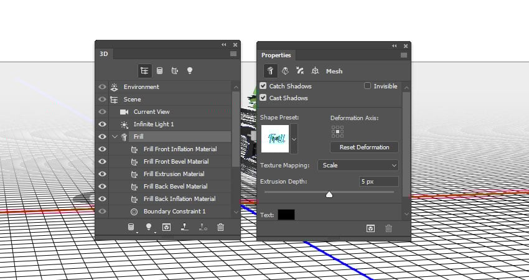Toggle Frill Extrusion Material eye
This screenshot has height=280, width=529.
[x=102, y=174]
